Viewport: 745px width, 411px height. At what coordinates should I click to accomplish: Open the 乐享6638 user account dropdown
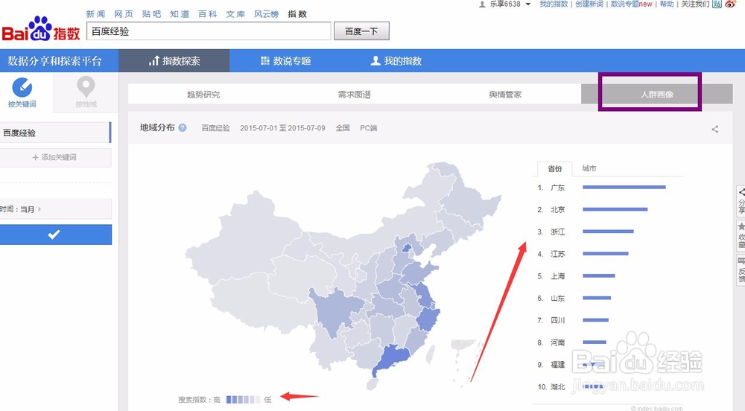tap(504, 4)
